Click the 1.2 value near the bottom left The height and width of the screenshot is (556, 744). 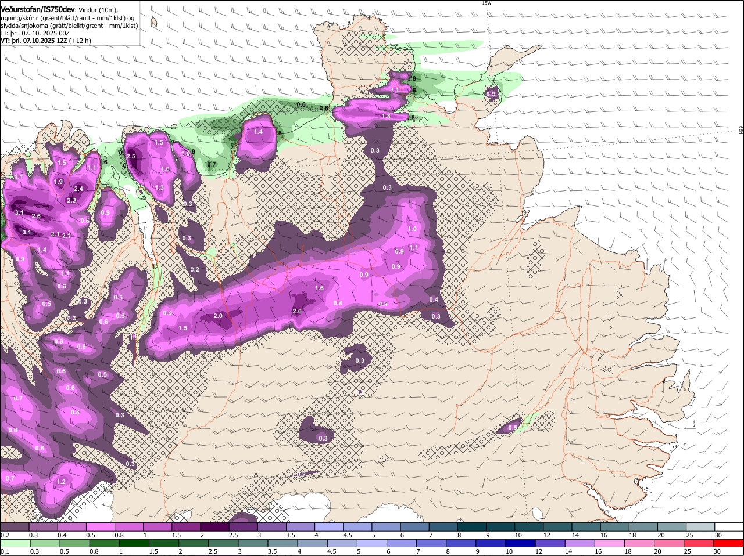click(x=61, y=482)
